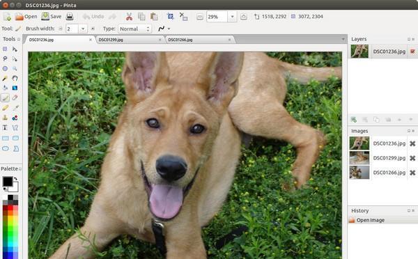Click the black primary color swatch

[x=7, y=182]
